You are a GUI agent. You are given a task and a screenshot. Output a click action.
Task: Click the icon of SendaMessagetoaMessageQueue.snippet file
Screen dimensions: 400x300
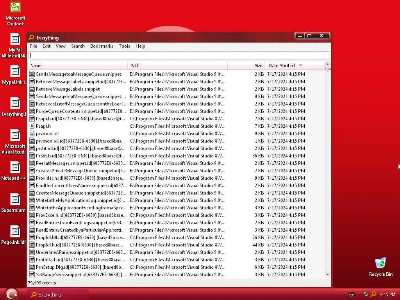(32, 74)
